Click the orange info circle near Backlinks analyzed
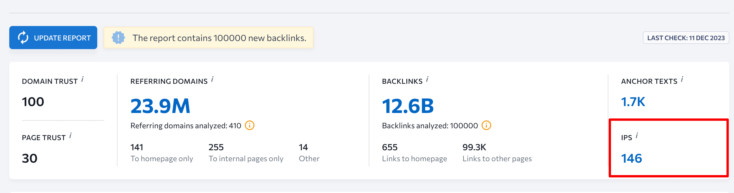Image resolution: width=734 pixels, height=193 pixels. [x=487, y=126]
